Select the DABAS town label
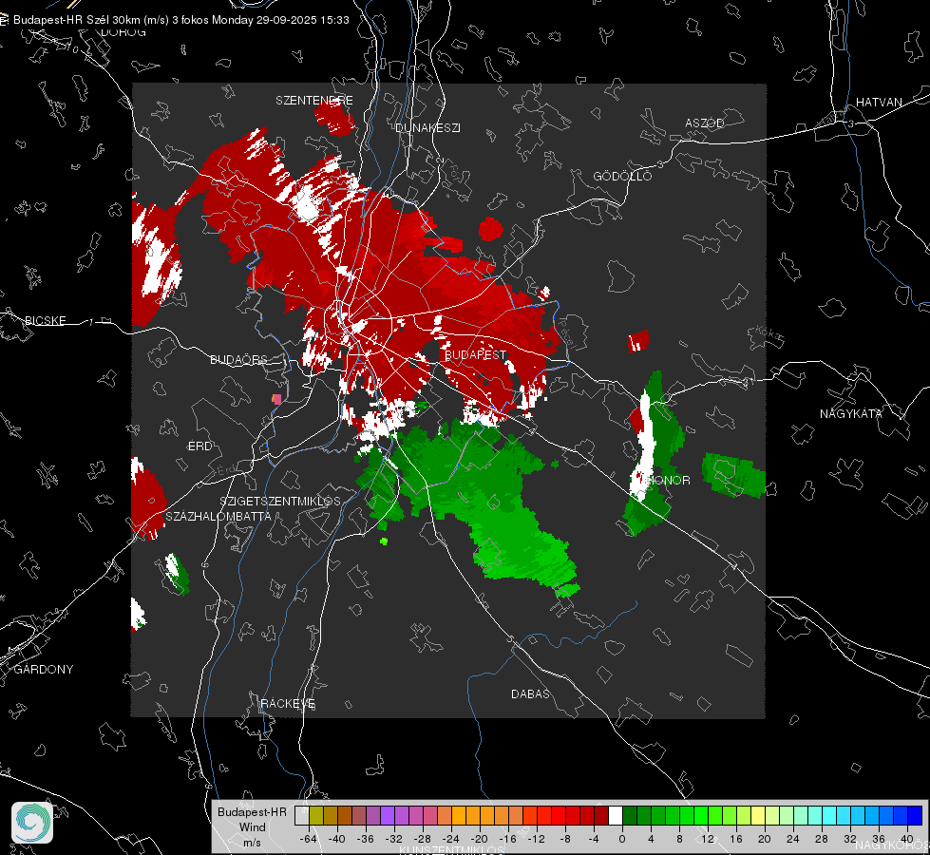The image size is (930, 855). (x=530, y=693)
